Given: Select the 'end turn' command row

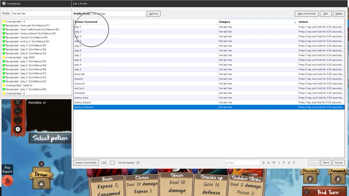Looking at the screenshot, I should [209, 88].
